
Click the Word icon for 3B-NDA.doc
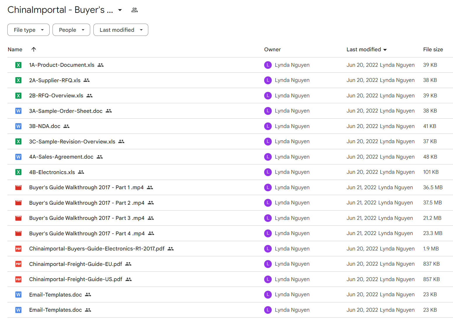pos(18,126)
